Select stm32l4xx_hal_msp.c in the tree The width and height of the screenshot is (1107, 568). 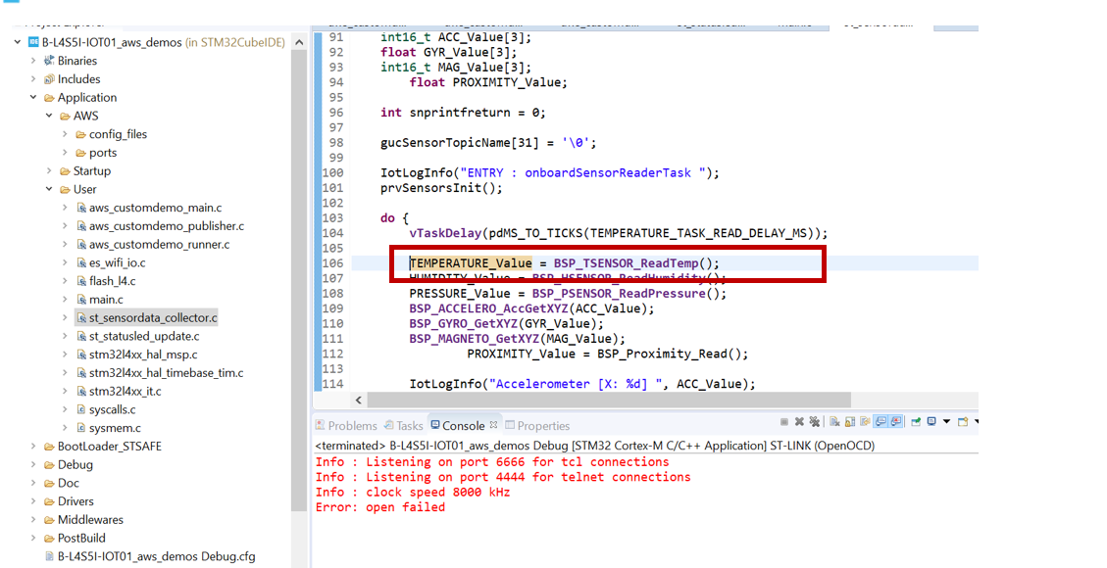142,354
